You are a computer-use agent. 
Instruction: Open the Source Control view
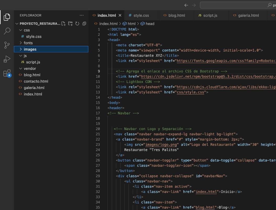click(7, 45)
